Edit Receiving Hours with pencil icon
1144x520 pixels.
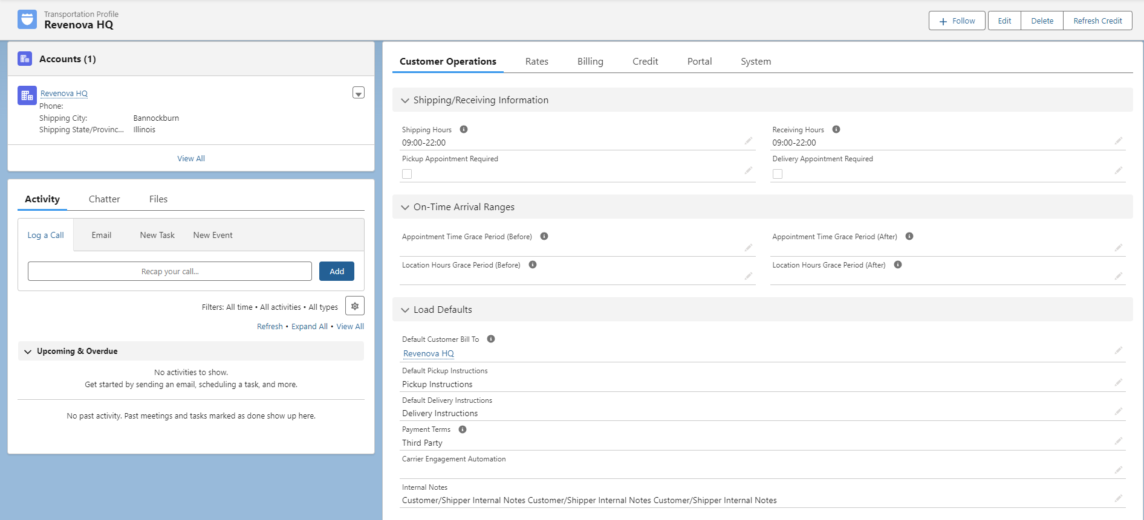[x=1119, y=141]
